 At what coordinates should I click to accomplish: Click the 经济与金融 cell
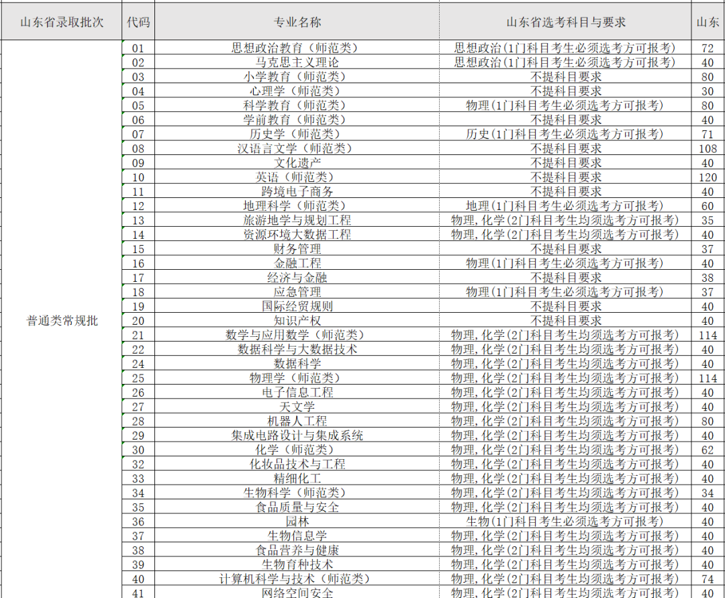297,277
